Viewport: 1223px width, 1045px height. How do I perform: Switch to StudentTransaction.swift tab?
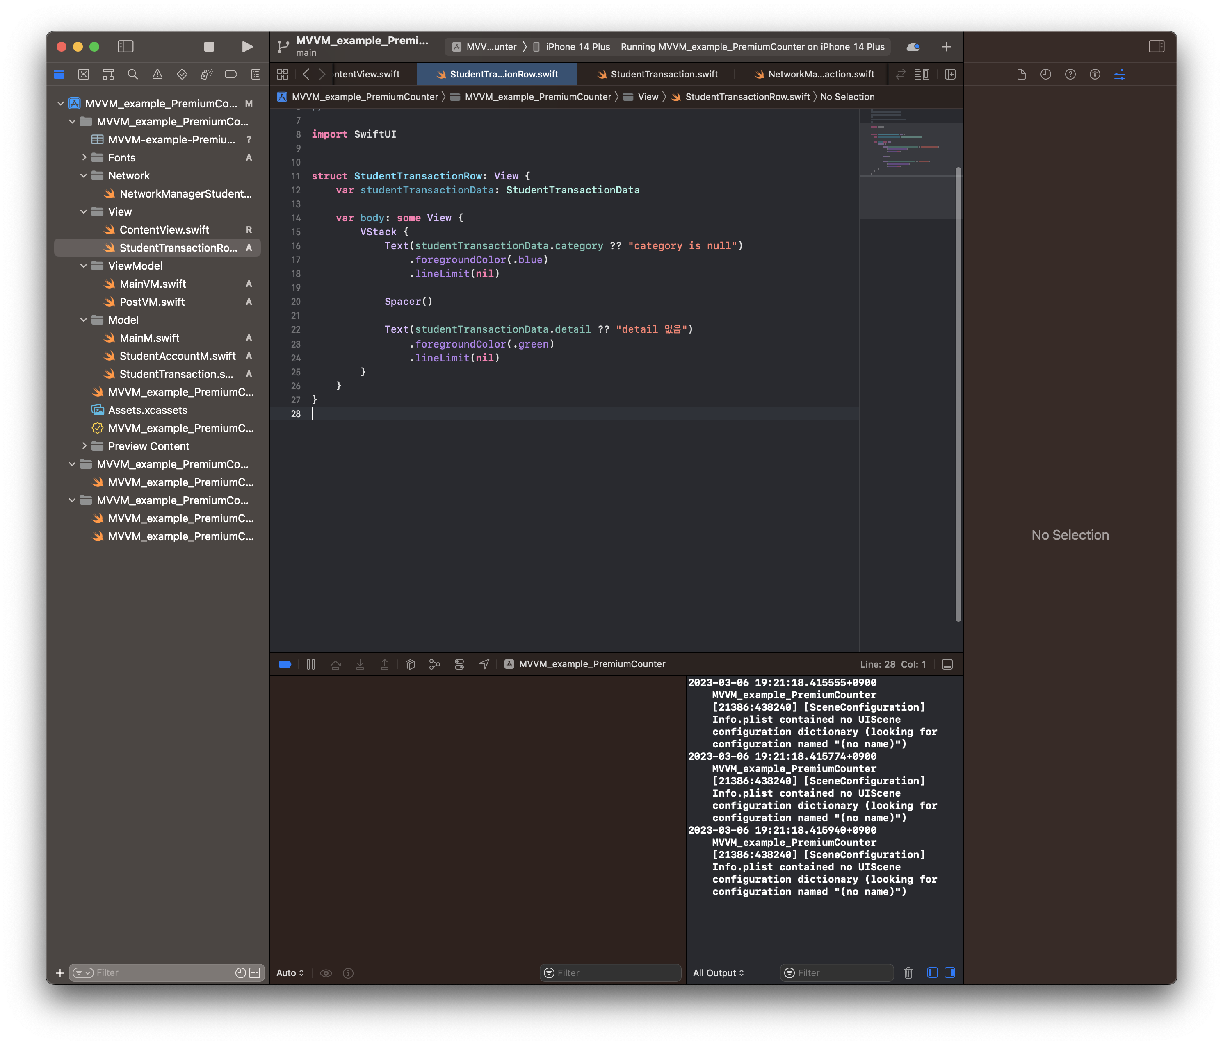point(664,74)
